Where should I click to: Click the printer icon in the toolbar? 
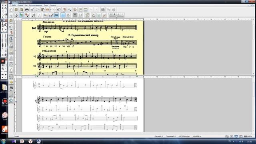[27, 10]
